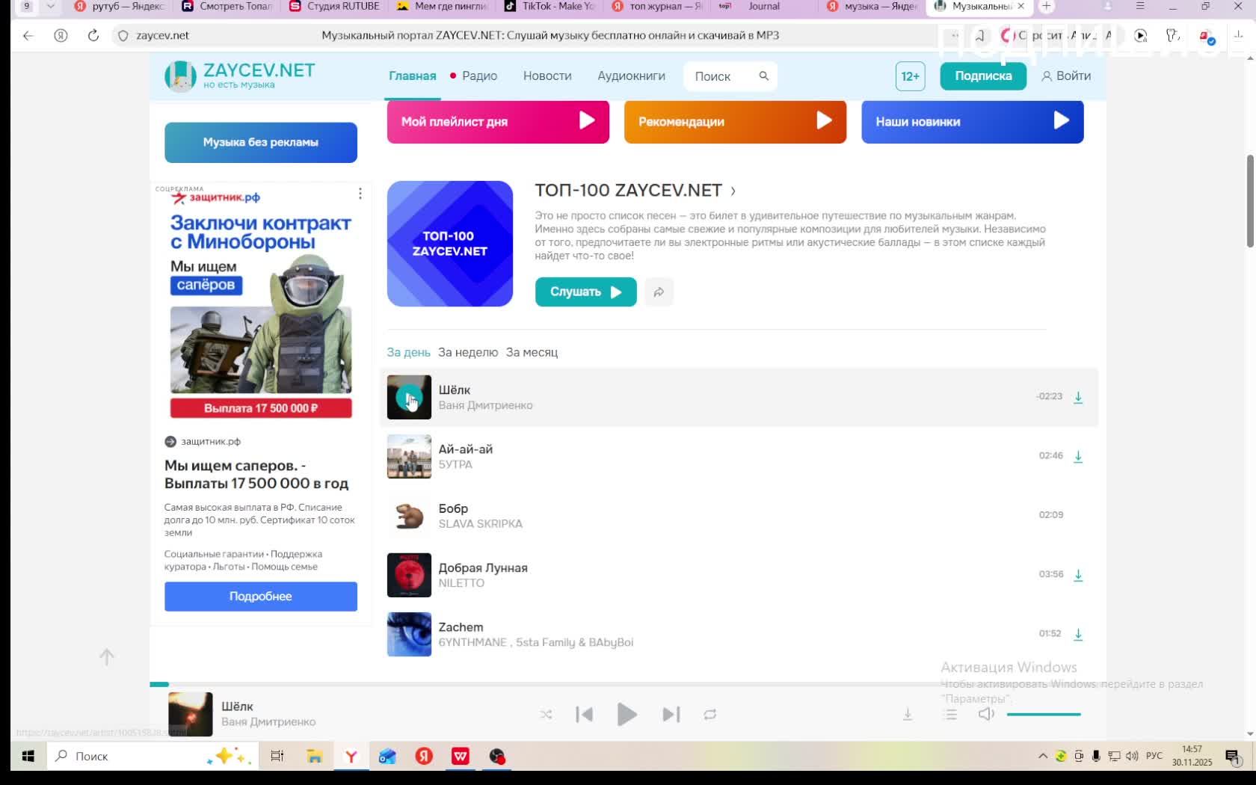Screen dimensions: 1256x785
Task: Click the search magnifier icon
Action: [763, 76]
